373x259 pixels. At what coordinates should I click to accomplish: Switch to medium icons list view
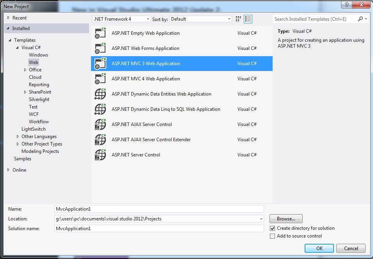248,19
